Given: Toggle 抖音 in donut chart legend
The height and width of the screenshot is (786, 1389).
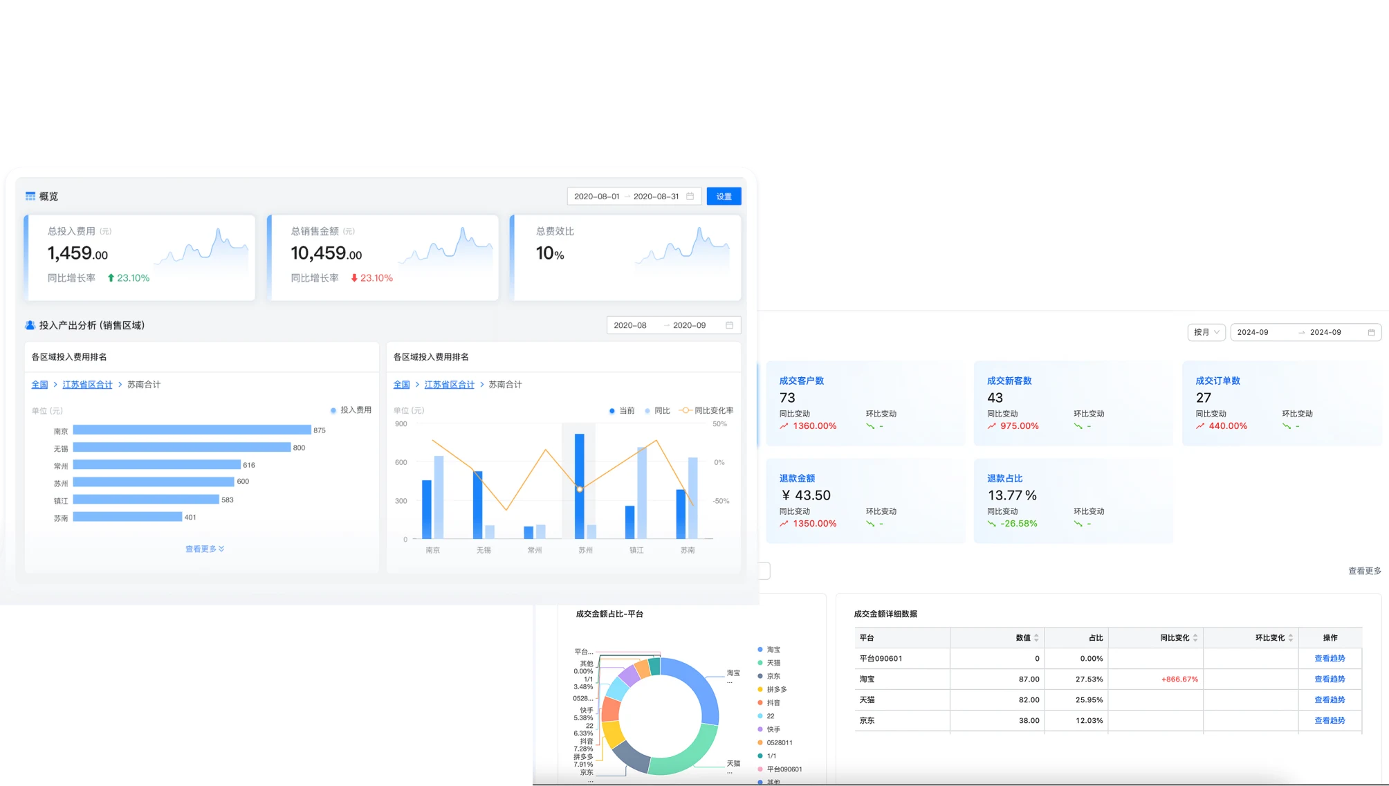Looking at the screenshot, I should (x=769, y=702).
